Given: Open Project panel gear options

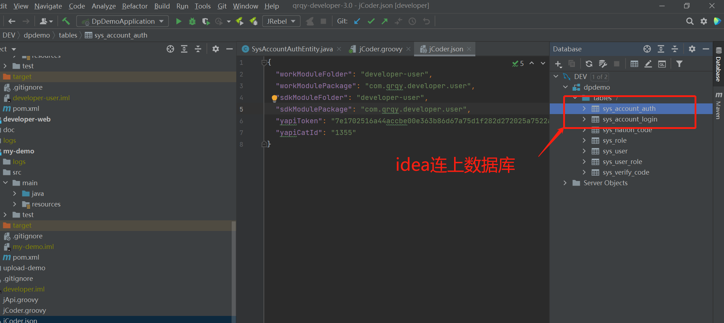Looking at the screenshot, I should pos(216,49).
